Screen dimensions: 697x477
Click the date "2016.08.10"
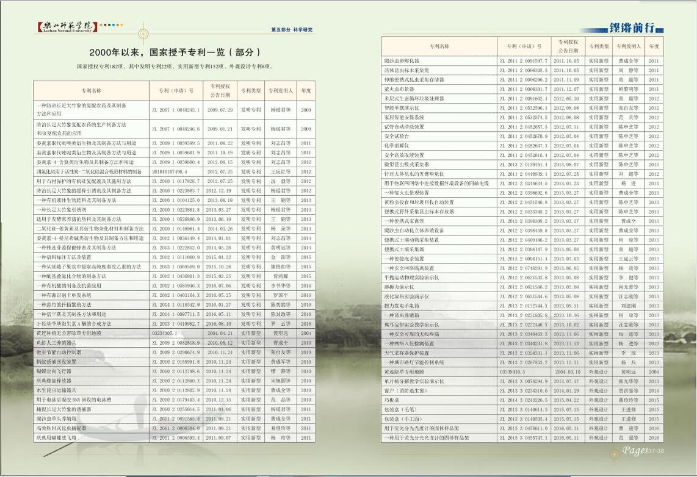(x=220, y=324)
